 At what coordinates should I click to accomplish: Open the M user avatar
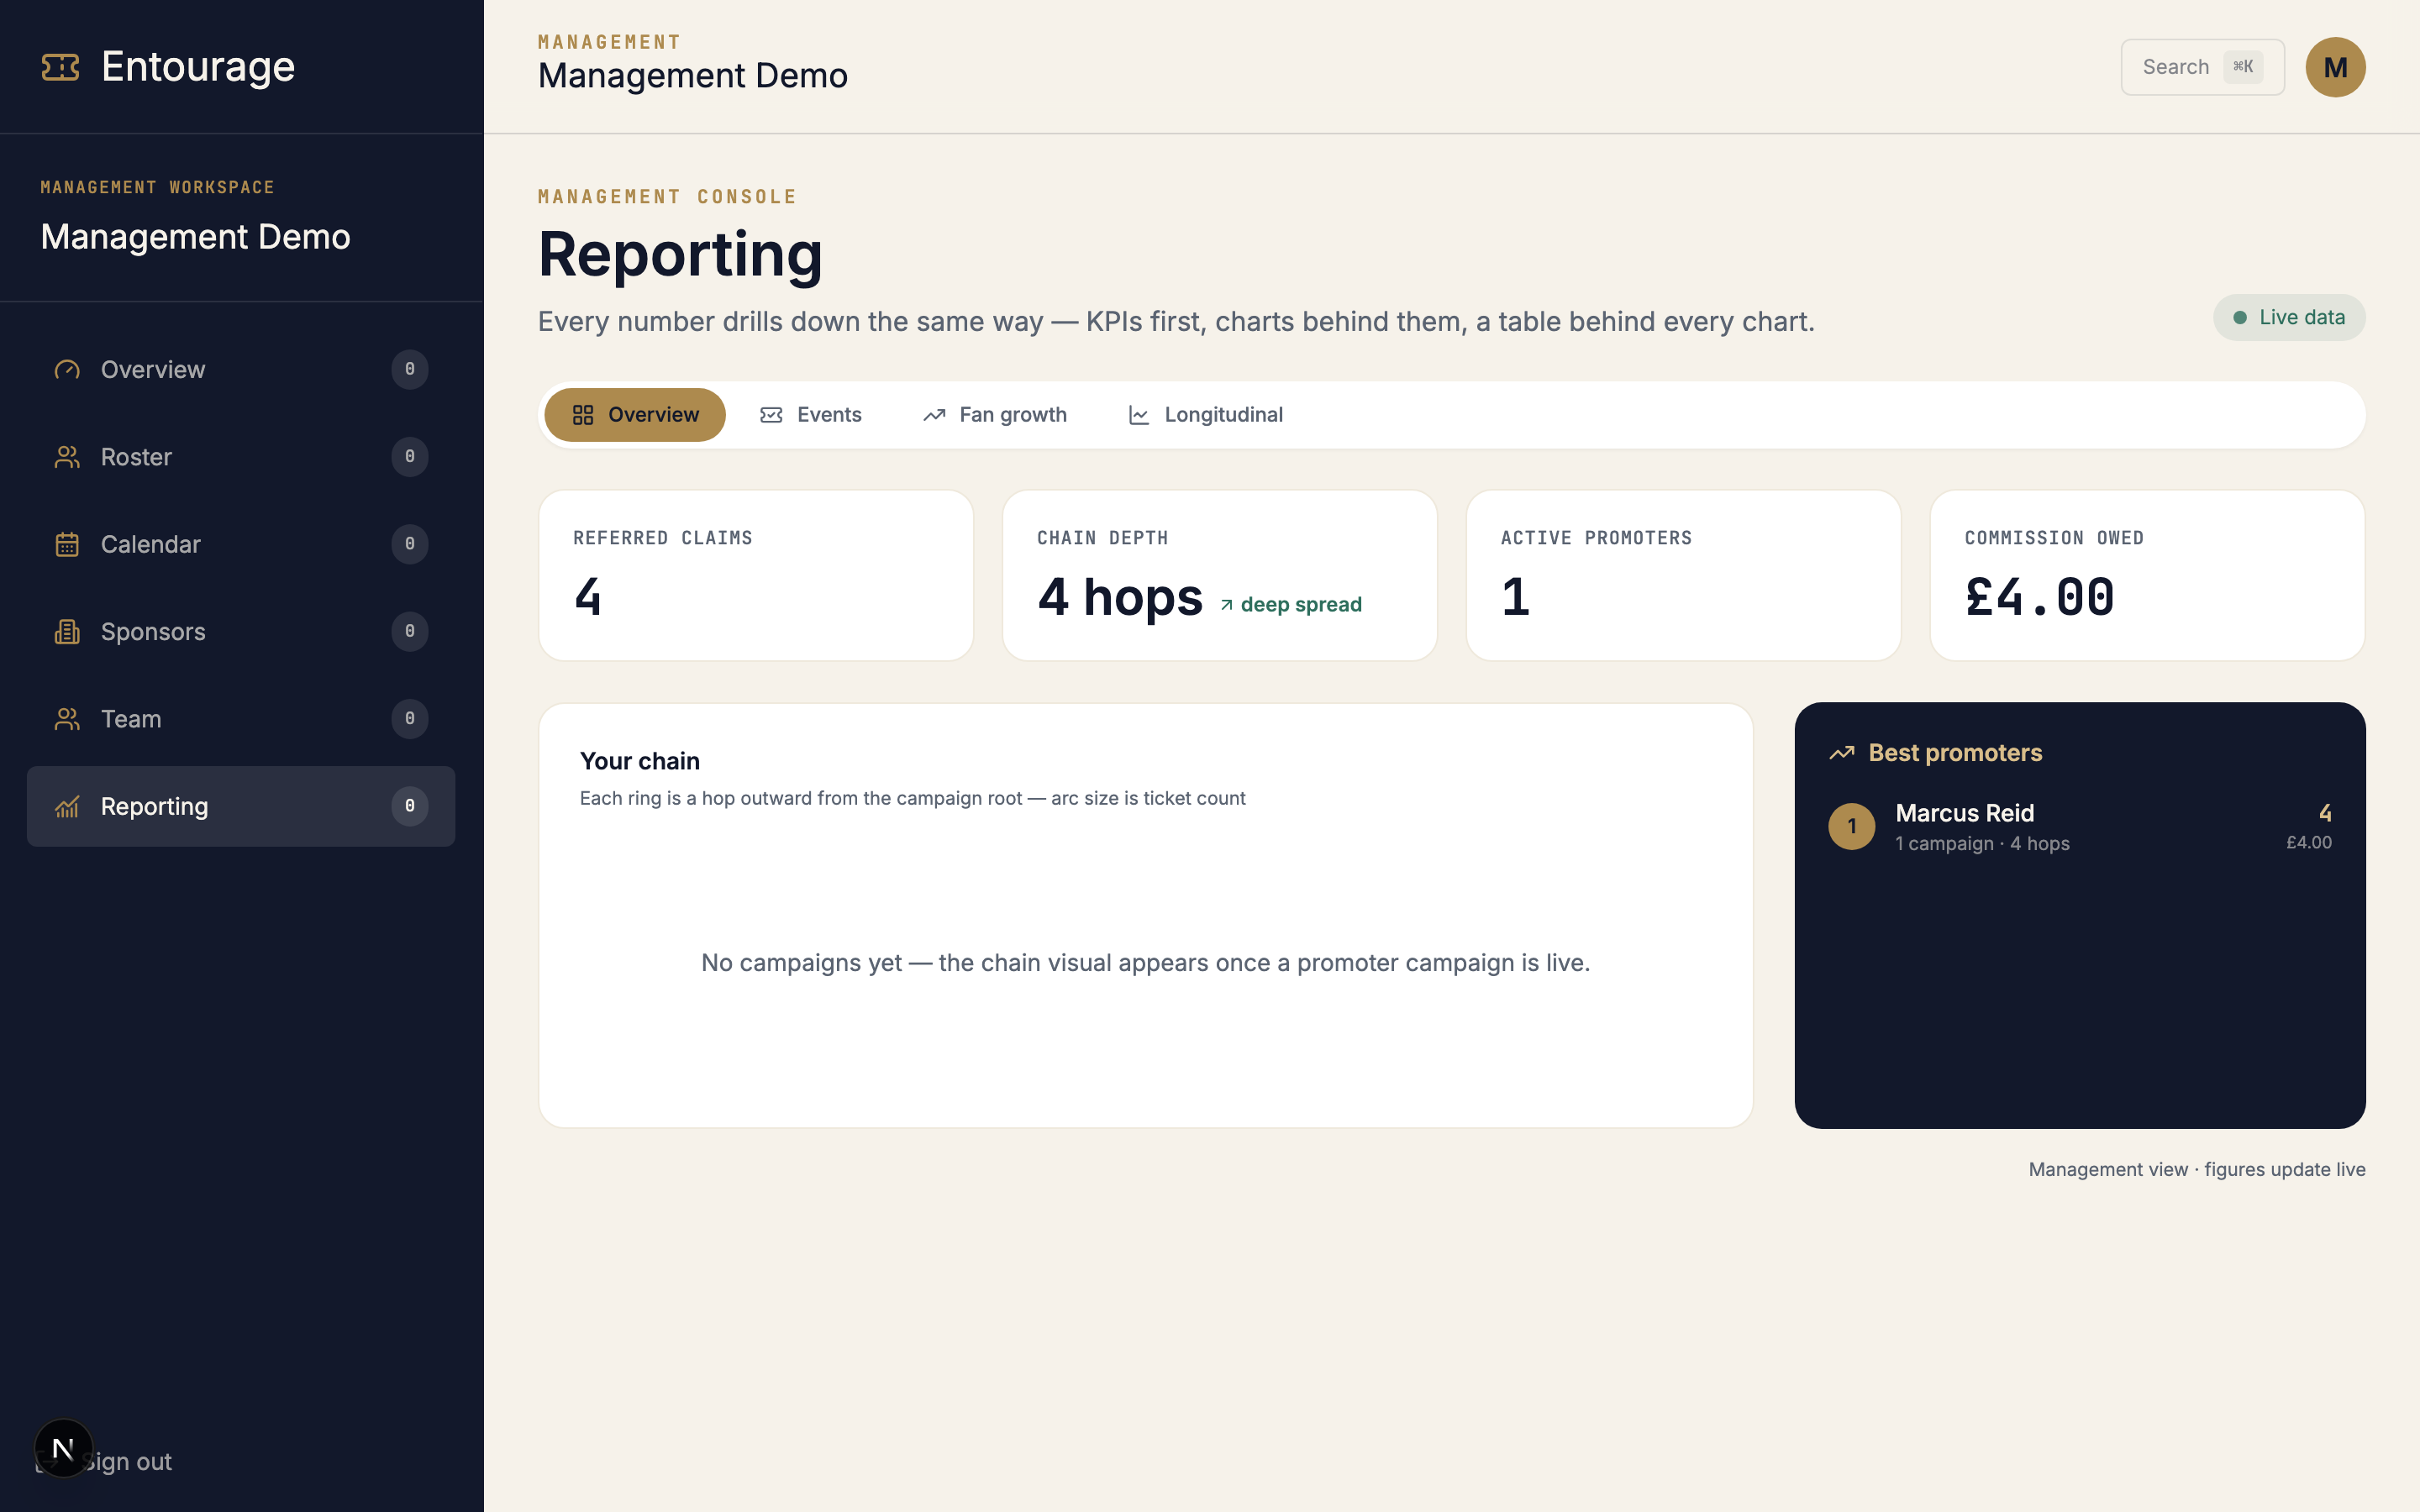2335,67
